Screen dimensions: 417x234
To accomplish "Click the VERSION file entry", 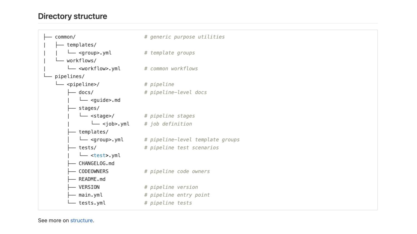I will click(x=89, y=187).
